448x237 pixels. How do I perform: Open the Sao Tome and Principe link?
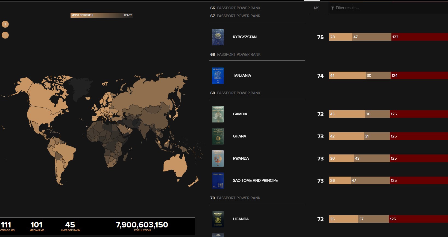(255, 181)
